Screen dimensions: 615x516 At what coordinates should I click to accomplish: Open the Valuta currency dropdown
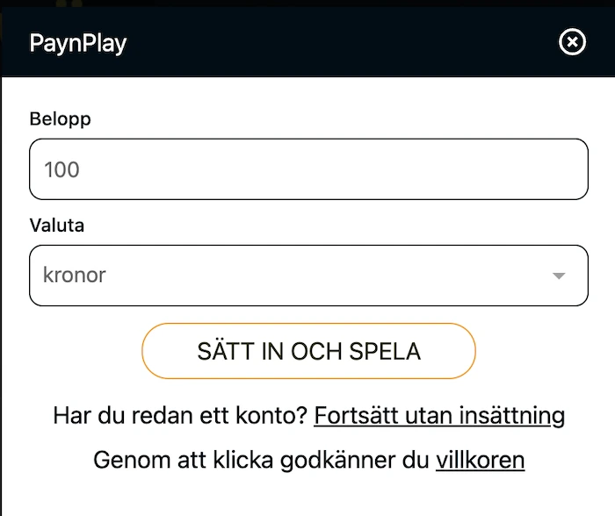[x=308, y=276]
